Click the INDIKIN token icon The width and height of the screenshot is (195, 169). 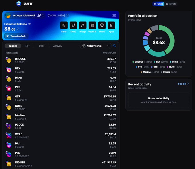9,164
